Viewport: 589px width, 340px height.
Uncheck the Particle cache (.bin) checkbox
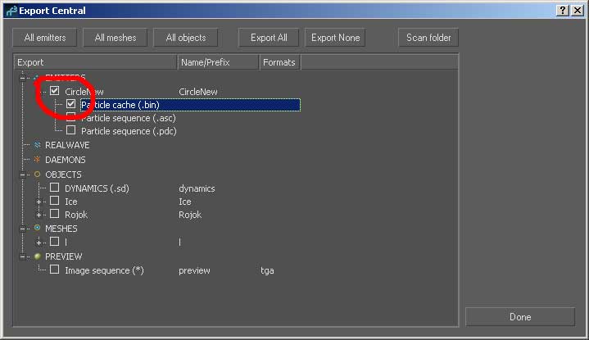[71, 105]
